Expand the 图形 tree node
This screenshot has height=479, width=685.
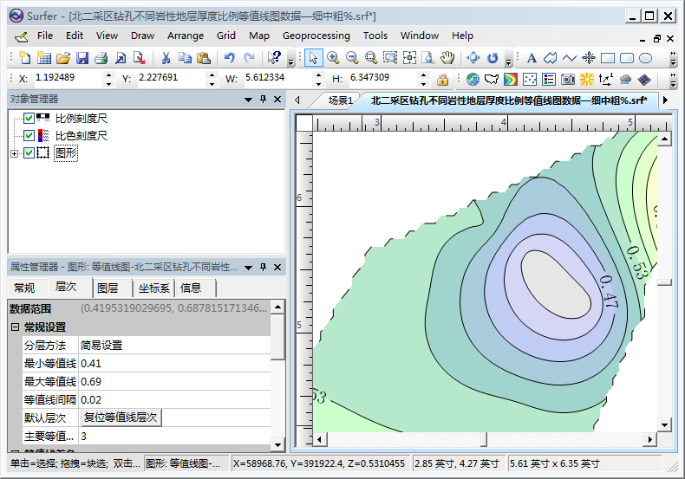pyautogui.click(x=15, y=153)
